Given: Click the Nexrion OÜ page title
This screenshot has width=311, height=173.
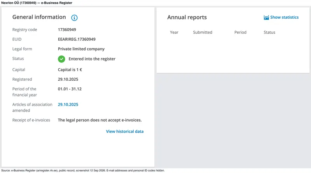Looking at the screenshot, I should tap(37, 3).
